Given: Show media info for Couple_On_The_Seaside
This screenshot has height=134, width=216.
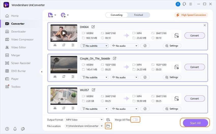Looking at the screenshot, I should (145, 77).
